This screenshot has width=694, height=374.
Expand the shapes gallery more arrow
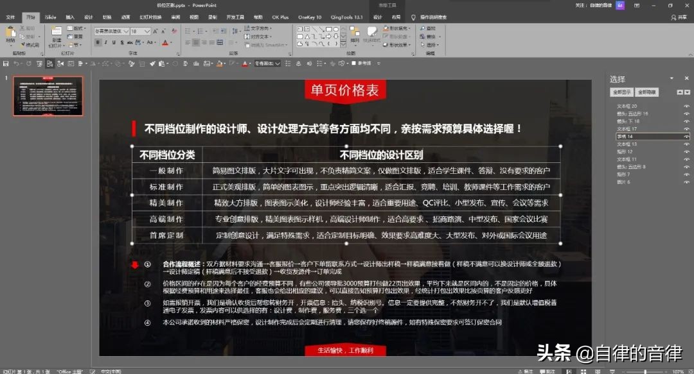coord(343,44)
